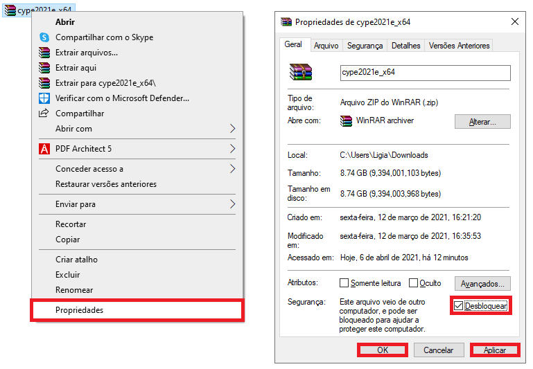Viewport: 533px width, 369px height.
Task: Expand the PDF Architect 5 submenu arrow
Action: click(232, 149)
